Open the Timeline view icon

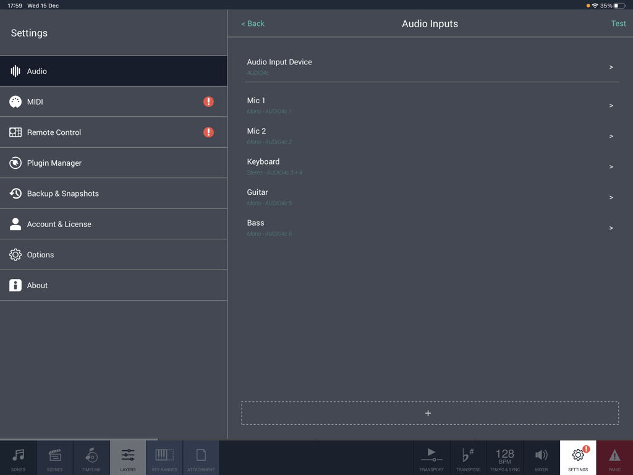[x=91, y=458]
